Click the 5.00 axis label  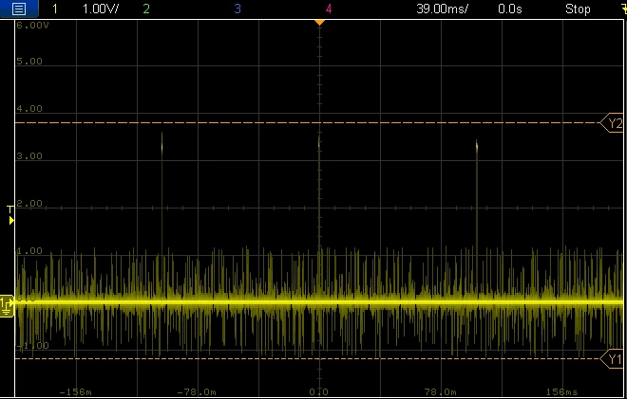pyautogui.click(x=29, y=61)
